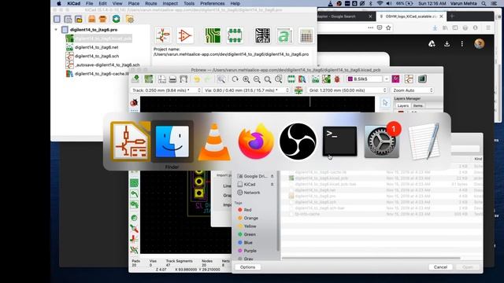
Task: Open the footprint editor icon
Action: coord(235,35)
